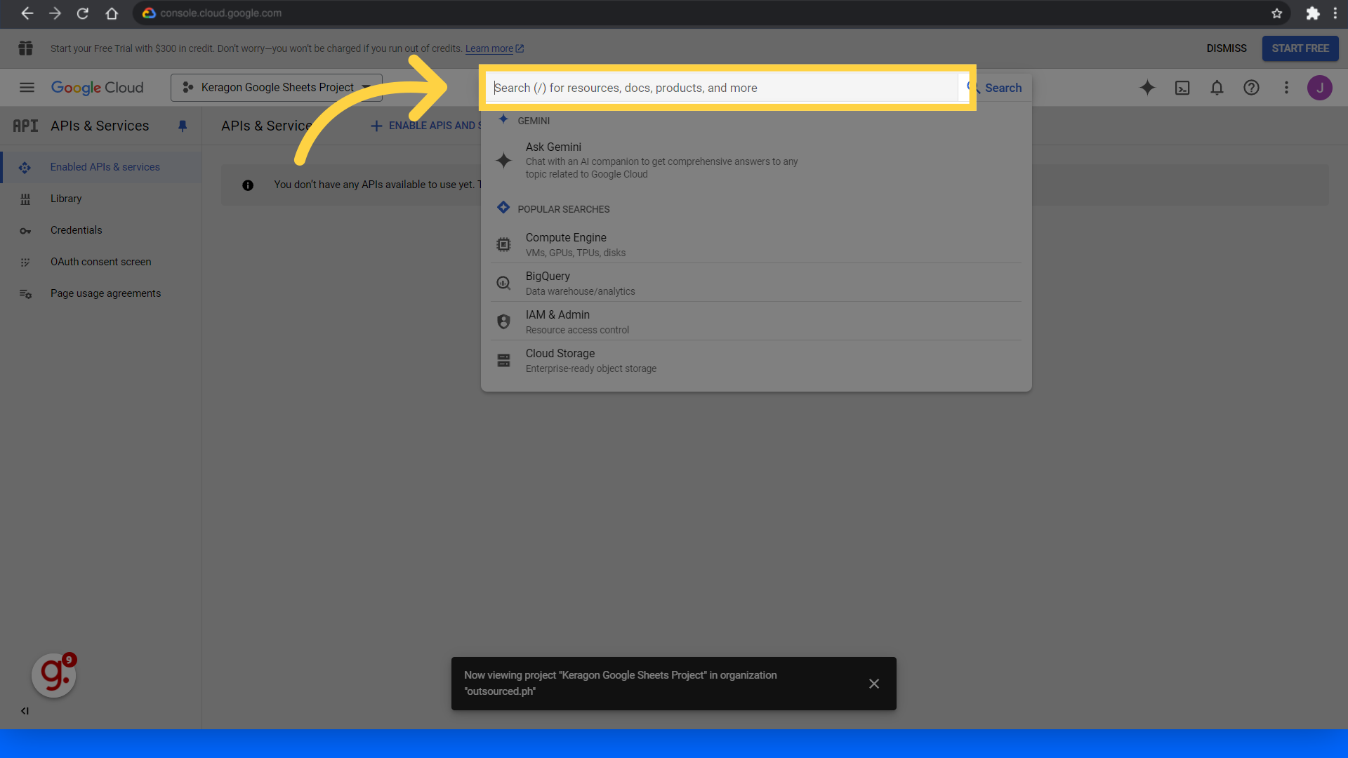This screenshot has height=758, width=1348.
Task: Choose IAM & Admin from popular searches
Action: (x=756, y=321)
